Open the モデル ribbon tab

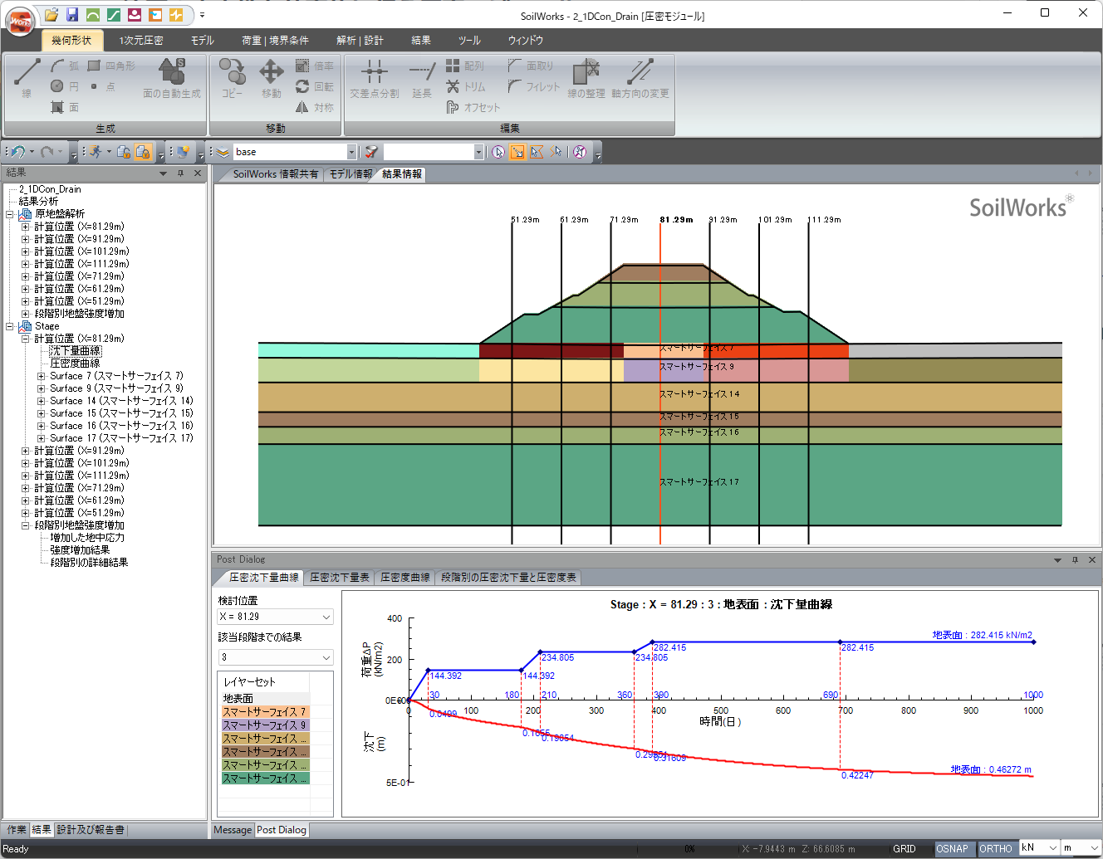point(202,41)
